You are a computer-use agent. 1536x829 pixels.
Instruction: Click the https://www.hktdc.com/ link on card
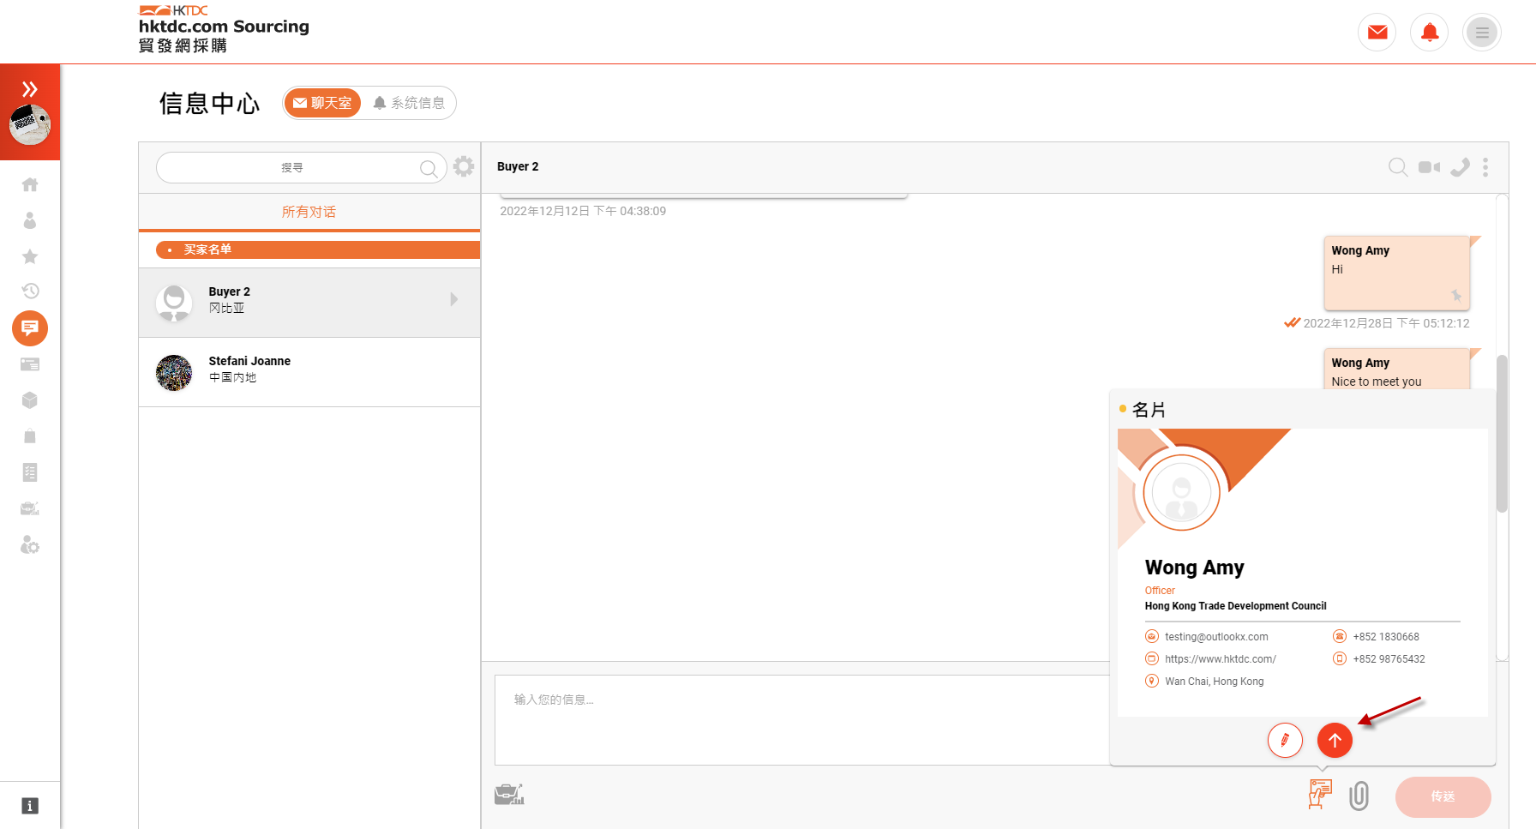click(x=1221, y=658)
